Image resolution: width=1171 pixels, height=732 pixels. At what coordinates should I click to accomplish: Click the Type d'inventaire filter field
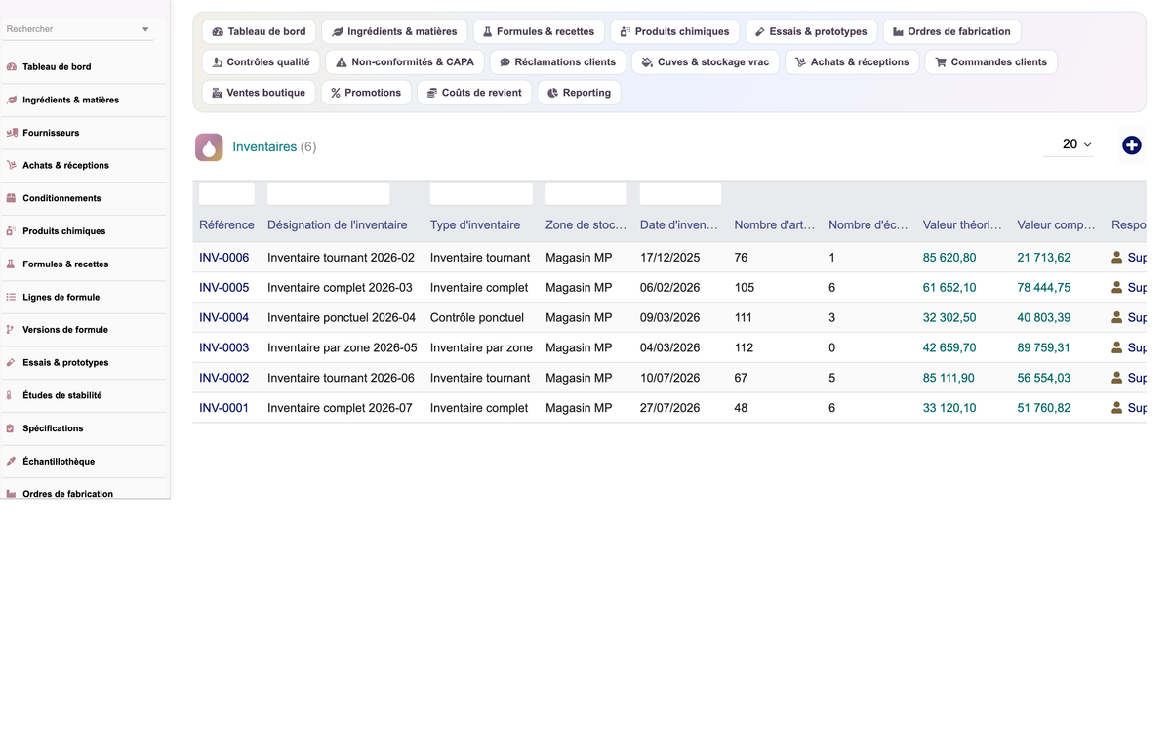pyautogui.click(x=481, y=193)
